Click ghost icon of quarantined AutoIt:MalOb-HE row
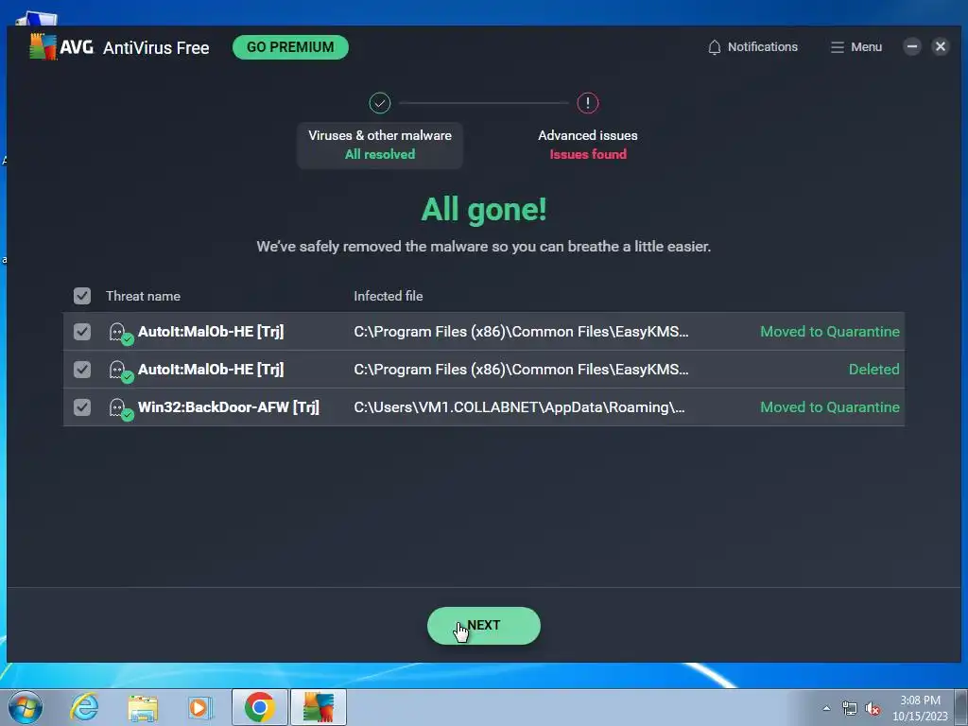Screen dimensions: 968x726 tap(120, 333)
